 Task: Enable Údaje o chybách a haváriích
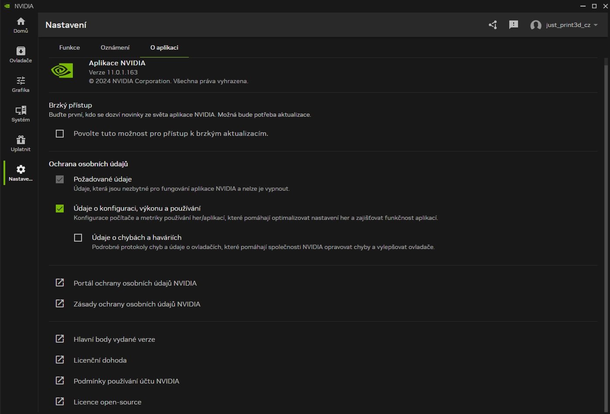point(78,238)
